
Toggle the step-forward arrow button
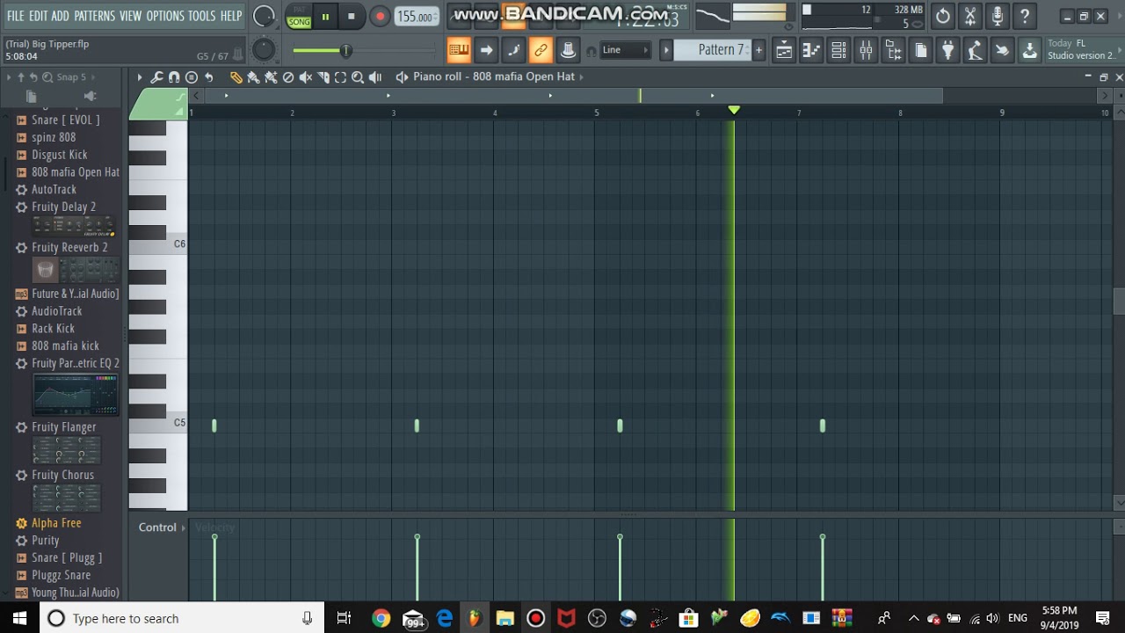pyautogui.click(x=486, y=50)
